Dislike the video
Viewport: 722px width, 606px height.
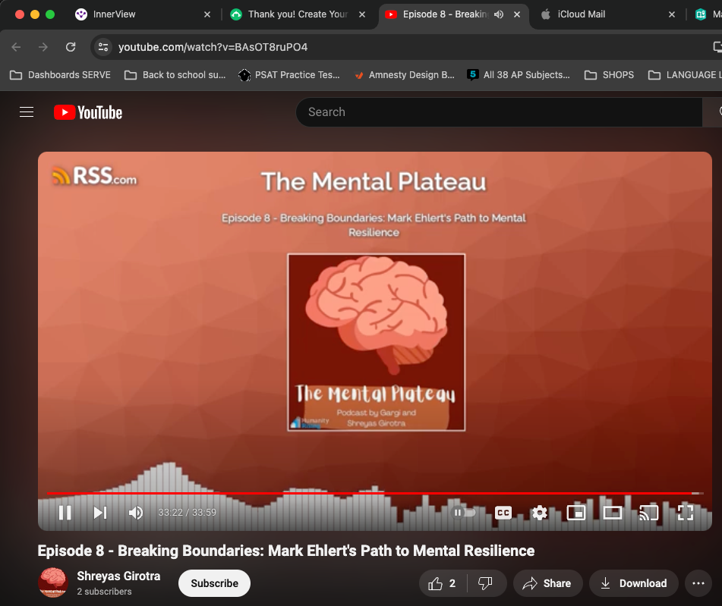click(x=485, y=583)
